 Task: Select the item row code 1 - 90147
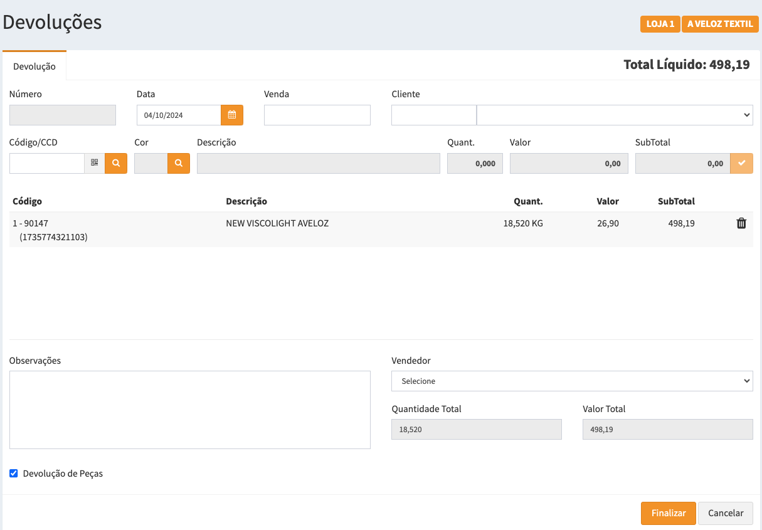[30, 223]
